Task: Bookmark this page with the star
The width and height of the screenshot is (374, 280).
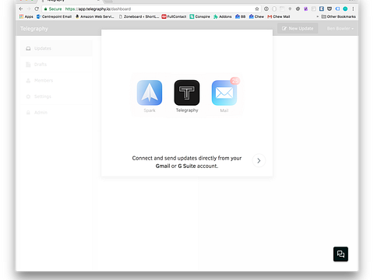Action: coord(257,9)
